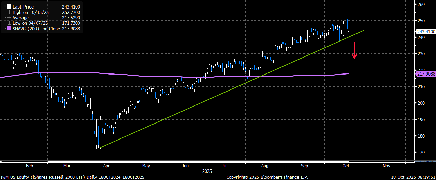Select the High marker icon in legend
Viewport: 436px width, 180px height.
pyautogui.click(x=9, y=12)
